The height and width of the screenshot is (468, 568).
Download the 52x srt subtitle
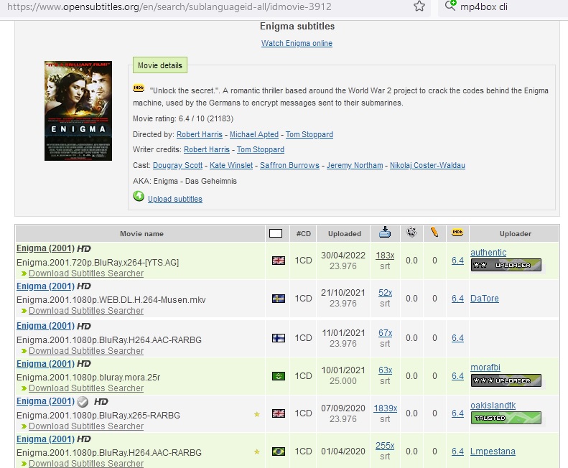[385, 293]
